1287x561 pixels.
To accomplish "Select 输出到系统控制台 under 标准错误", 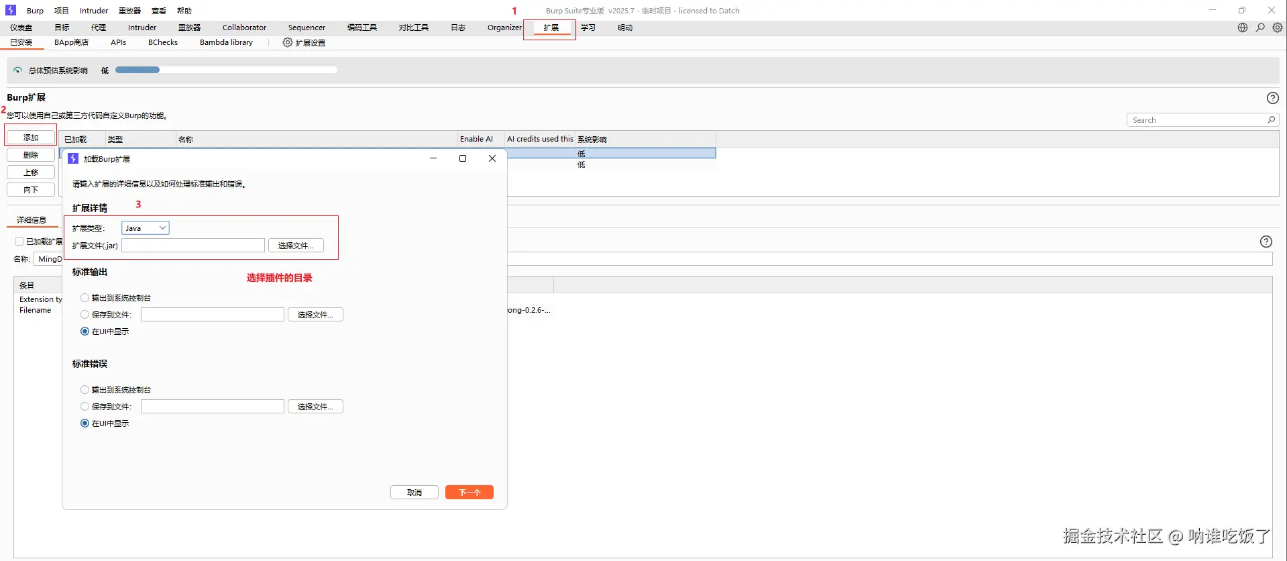I will tap(85, 389).
